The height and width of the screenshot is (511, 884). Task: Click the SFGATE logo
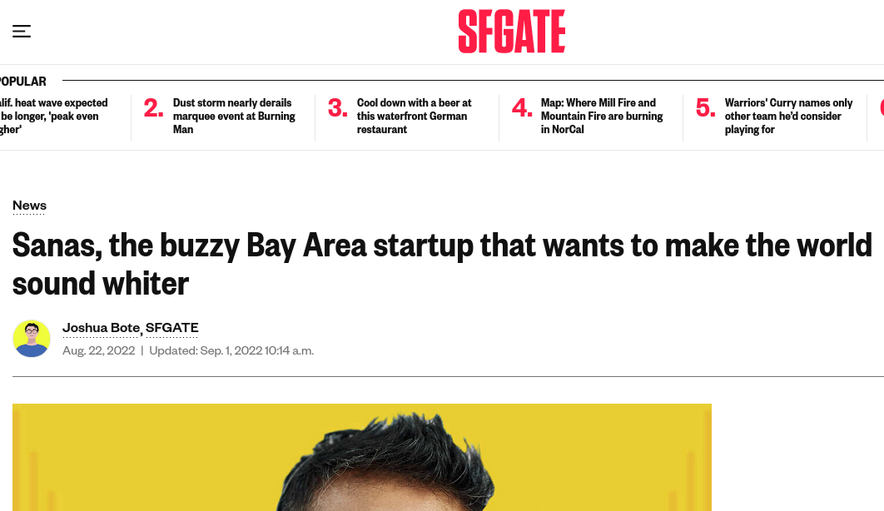click(x=511, y=32)
